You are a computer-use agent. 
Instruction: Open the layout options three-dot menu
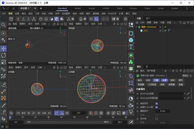click(187, 8)
